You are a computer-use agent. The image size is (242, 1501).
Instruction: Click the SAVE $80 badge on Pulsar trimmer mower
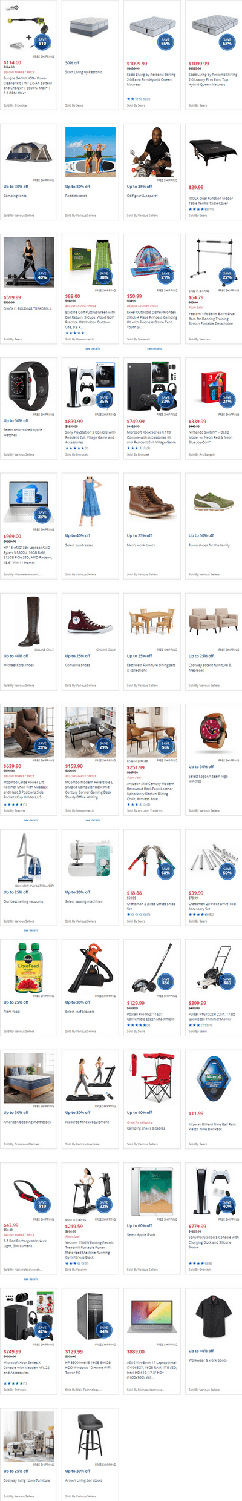(227, 981)
